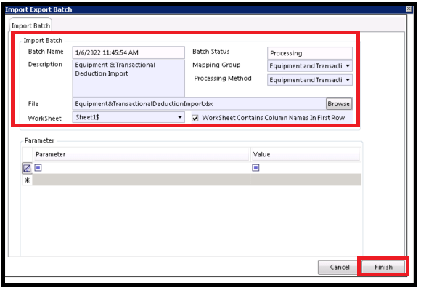
Task: Click the filter row editor icon
Action: (27, 168)
